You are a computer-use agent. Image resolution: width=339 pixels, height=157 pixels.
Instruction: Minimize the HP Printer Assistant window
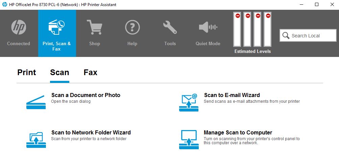point(301,4)
